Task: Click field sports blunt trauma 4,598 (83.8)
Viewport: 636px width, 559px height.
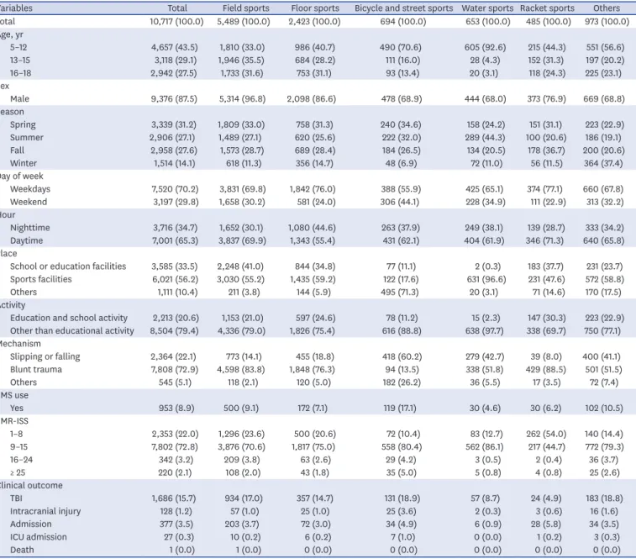Action: [x=241, y=369]
